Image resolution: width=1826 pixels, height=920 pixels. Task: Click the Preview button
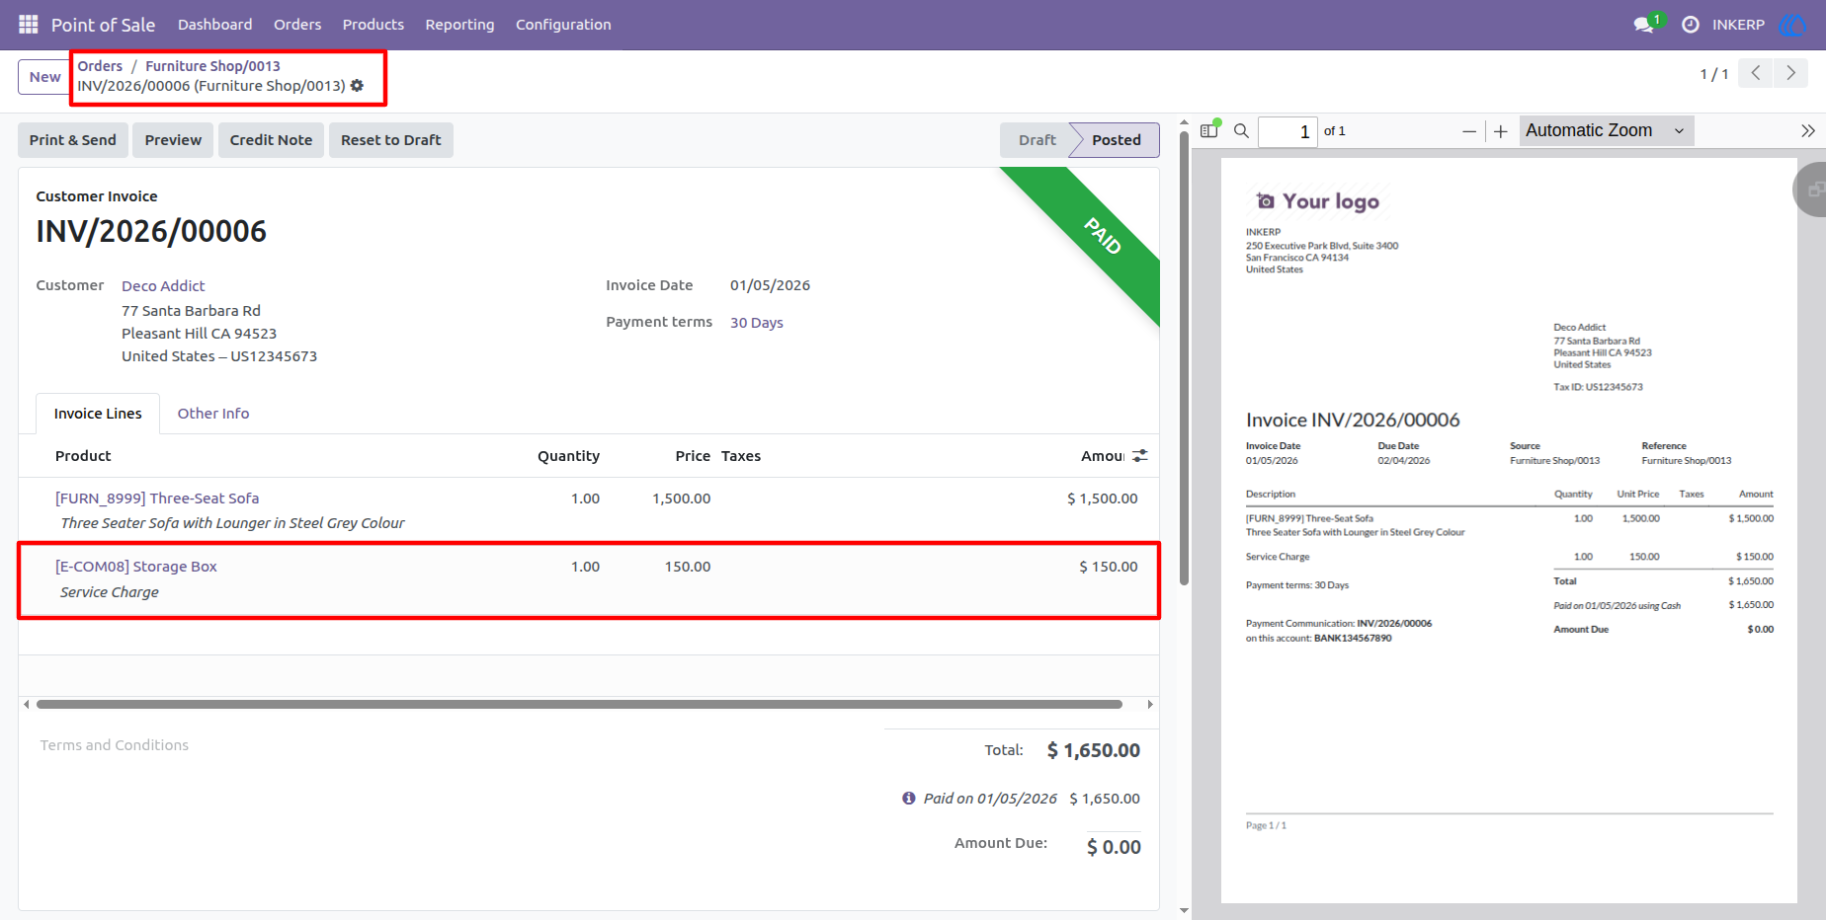(173, 140)
